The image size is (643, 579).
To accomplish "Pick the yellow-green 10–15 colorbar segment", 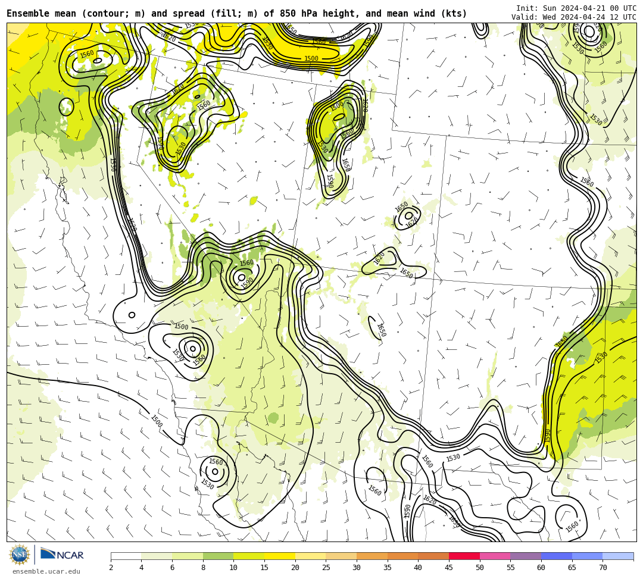I will [249, 556].
